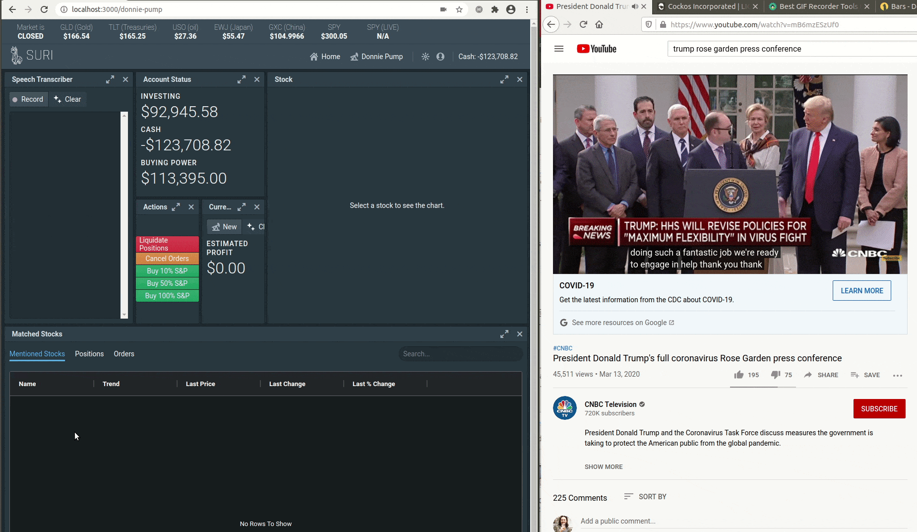
Task: Open the comments SORT BY dropdown
Action: (645, 497)
